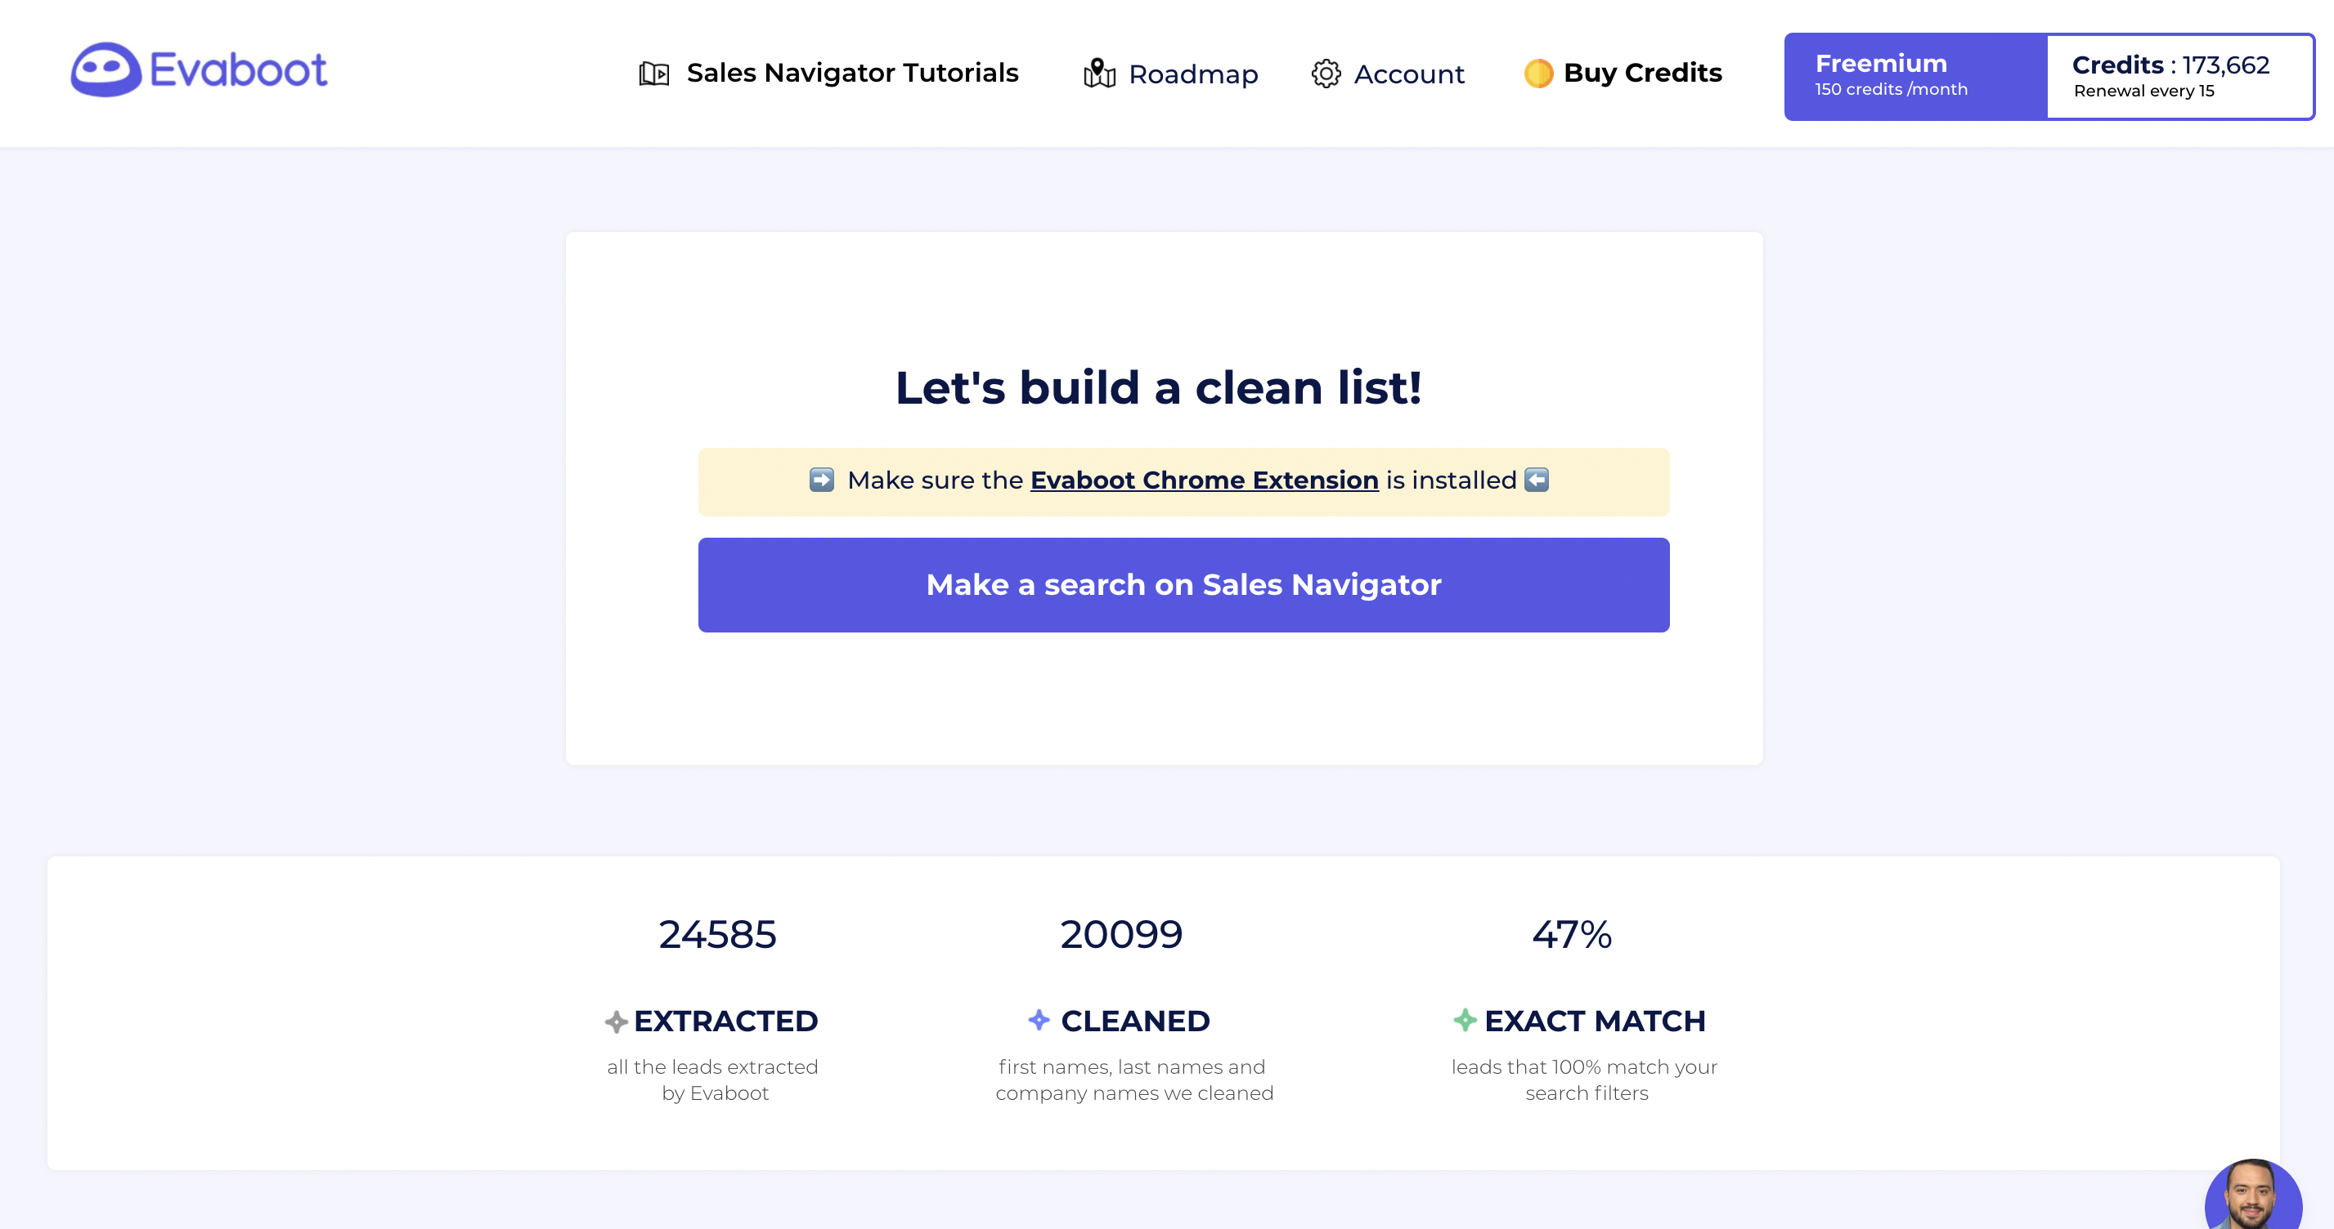Select Buy Credits in the navigation
The width and height of the screenshot is (2334, 1229).
(x=1642, y=73)
